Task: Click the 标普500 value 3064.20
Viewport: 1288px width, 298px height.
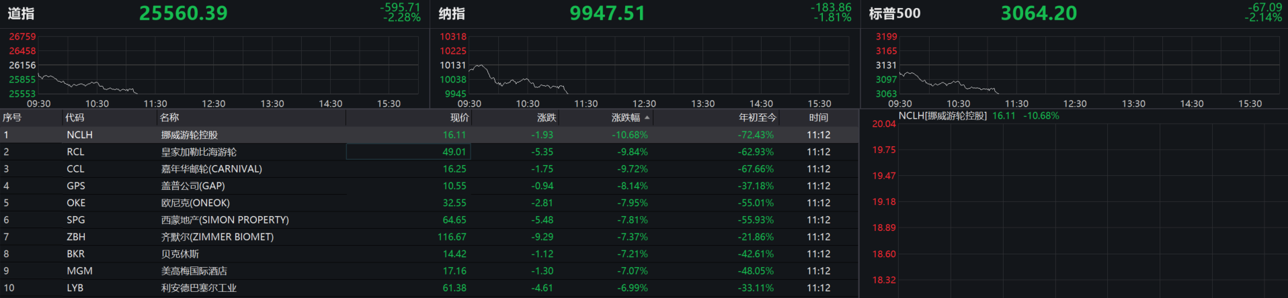Action: click(x=1039, y=13)
